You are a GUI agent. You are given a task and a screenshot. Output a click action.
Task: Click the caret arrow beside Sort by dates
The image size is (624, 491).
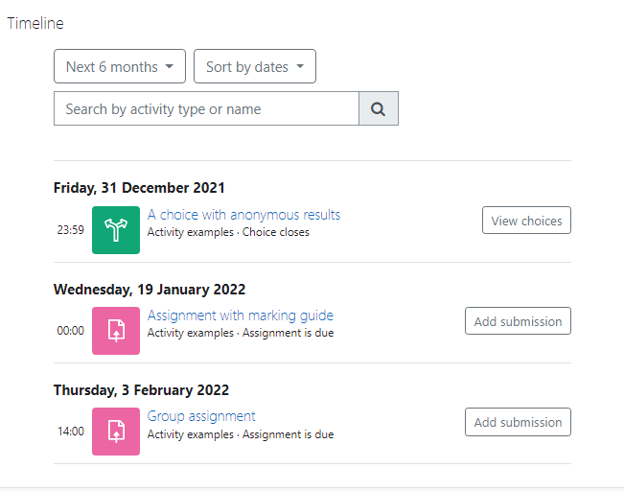[x=300, y=66]
